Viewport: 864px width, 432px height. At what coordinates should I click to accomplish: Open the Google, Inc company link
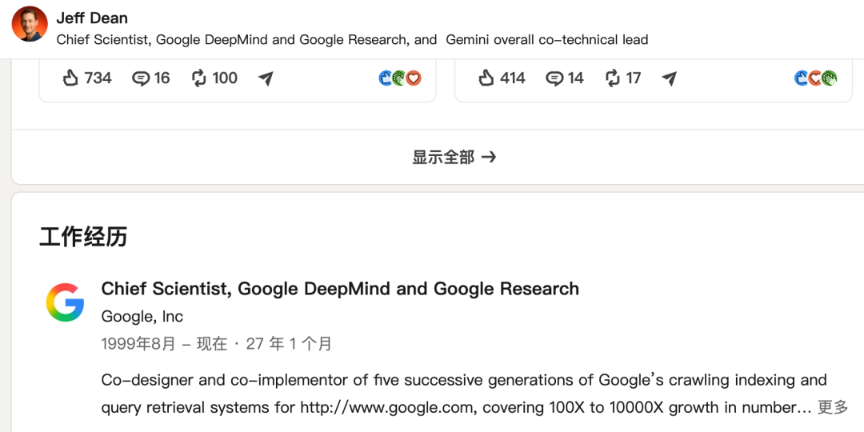point(142,316)
